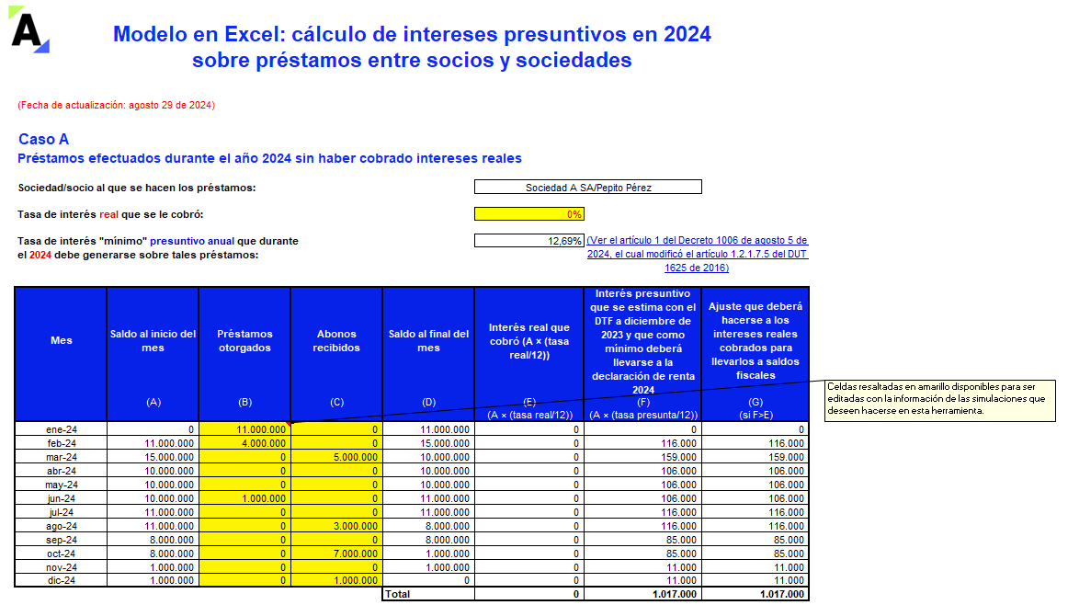Select dic-24 abonos recibidos cell 1.000.000

point(336,580)
